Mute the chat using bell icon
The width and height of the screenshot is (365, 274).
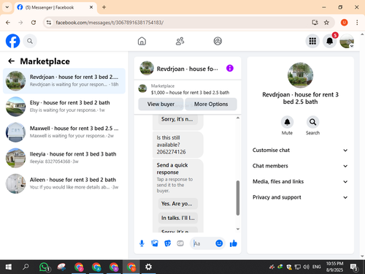[287, 122]
